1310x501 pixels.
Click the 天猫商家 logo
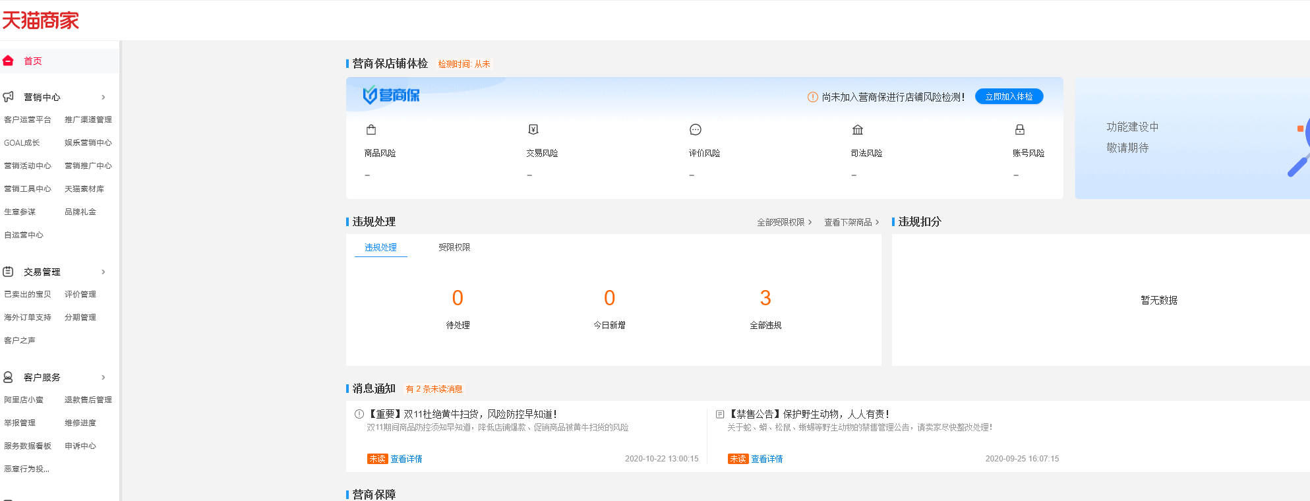[x=40, y=20]
